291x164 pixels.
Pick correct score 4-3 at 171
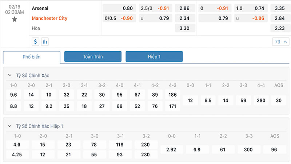[172, 106]
